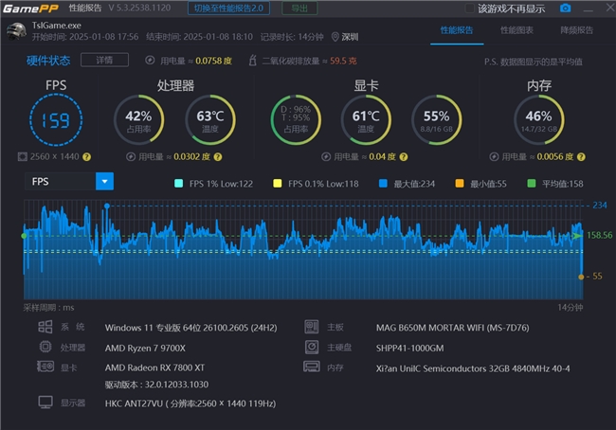Click the camera screenshot icon
The height and width of the screenshot is (430, 616).
click(x=565, y=8)
